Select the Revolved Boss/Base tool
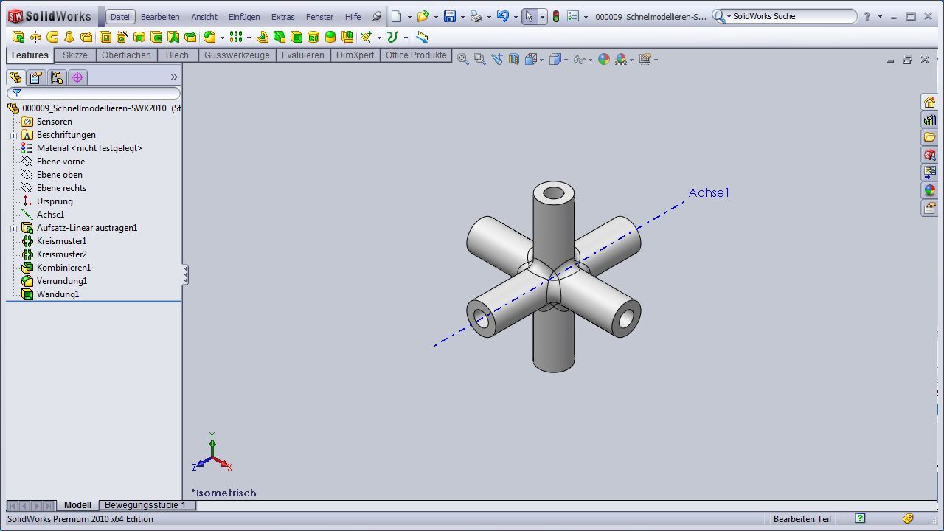 pyautogui.click(x=35, y=37)
